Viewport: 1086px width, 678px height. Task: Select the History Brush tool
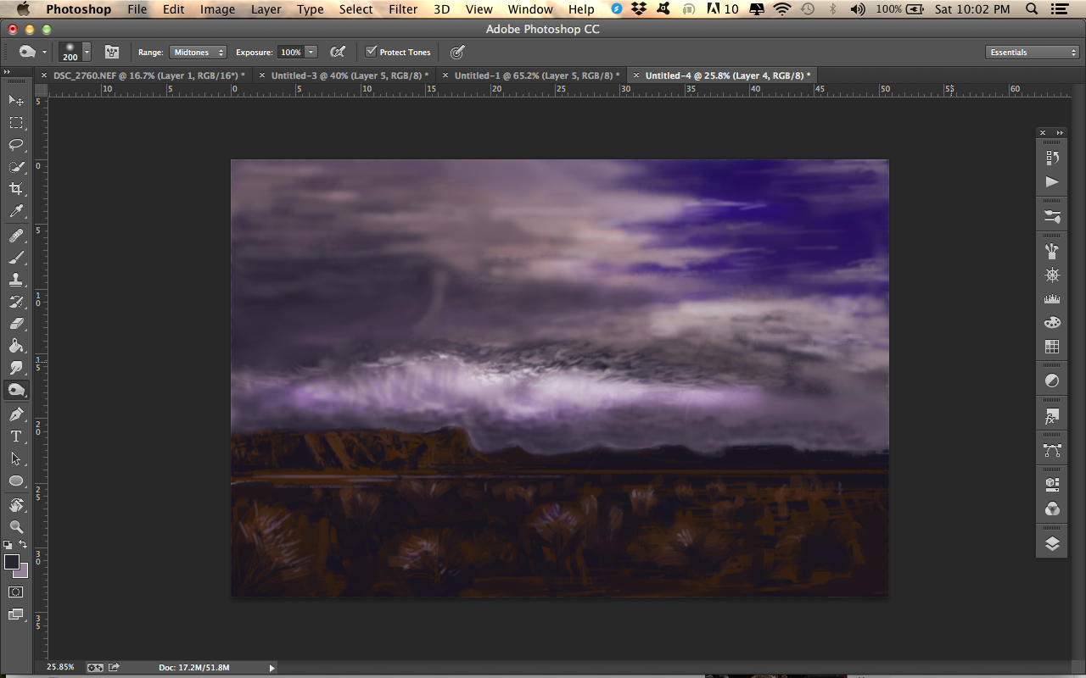(x=16, y=302)
